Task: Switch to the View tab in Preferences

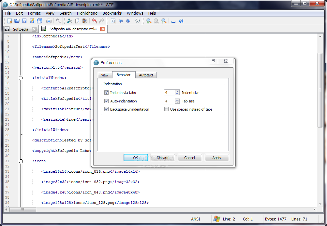Action: (105, 75)
